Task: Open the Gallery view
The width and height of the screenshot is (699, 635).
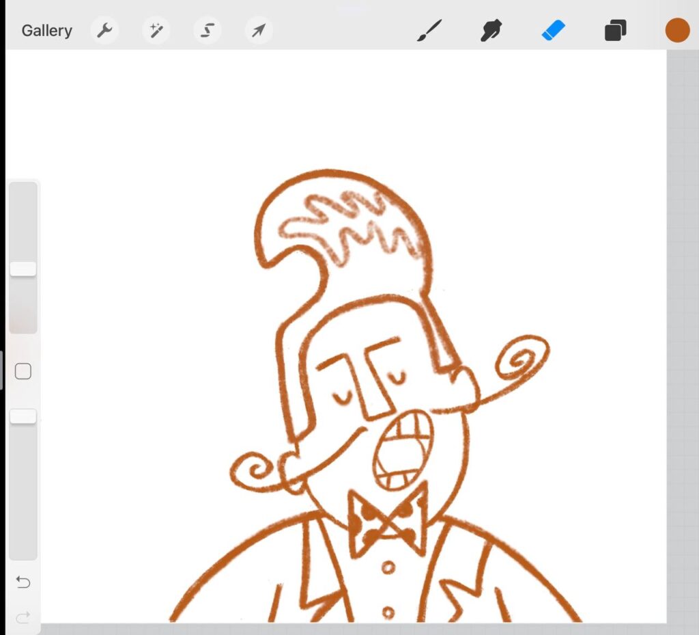Action: pos(46,31)
